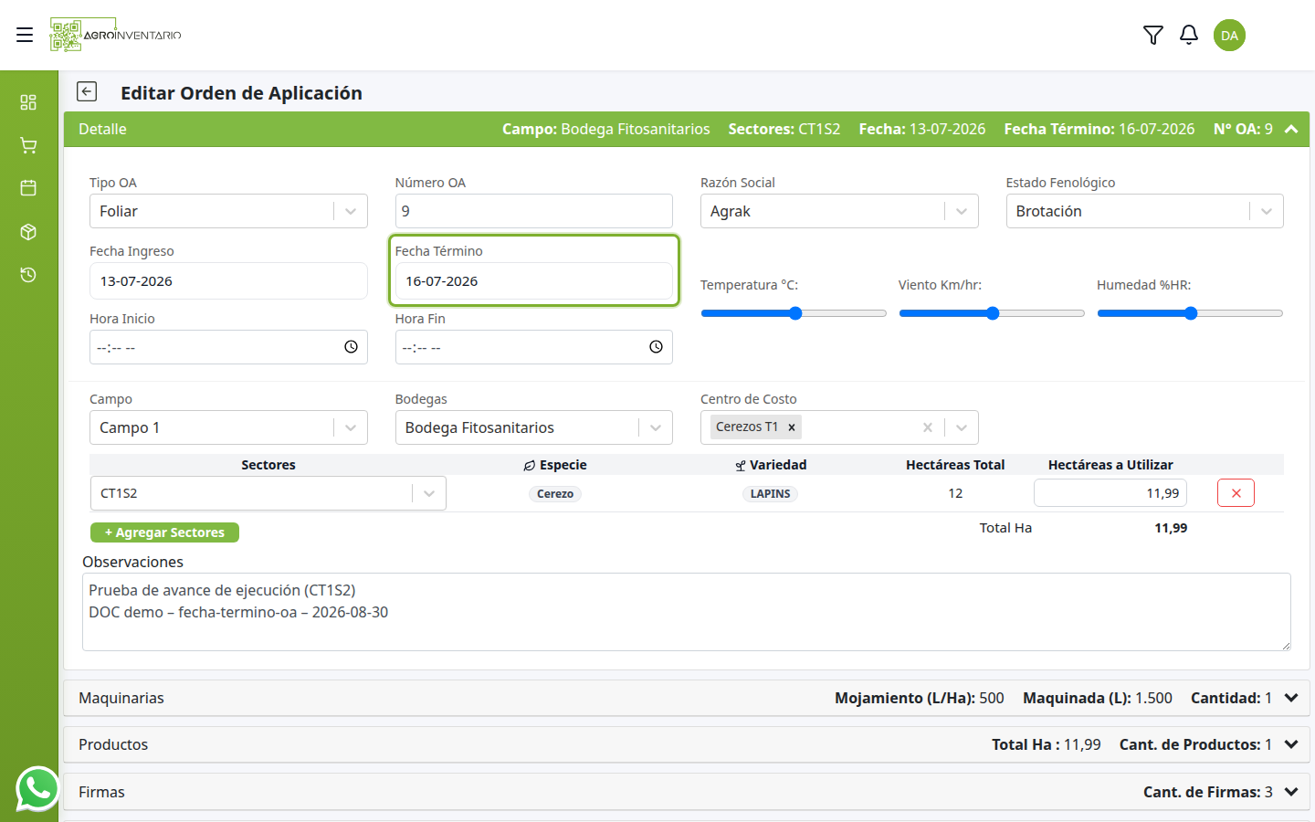Click the LAPINS variety badge
Image resolution: width=1315 pixels, height=822 pixels.
(x=770, y=494)
